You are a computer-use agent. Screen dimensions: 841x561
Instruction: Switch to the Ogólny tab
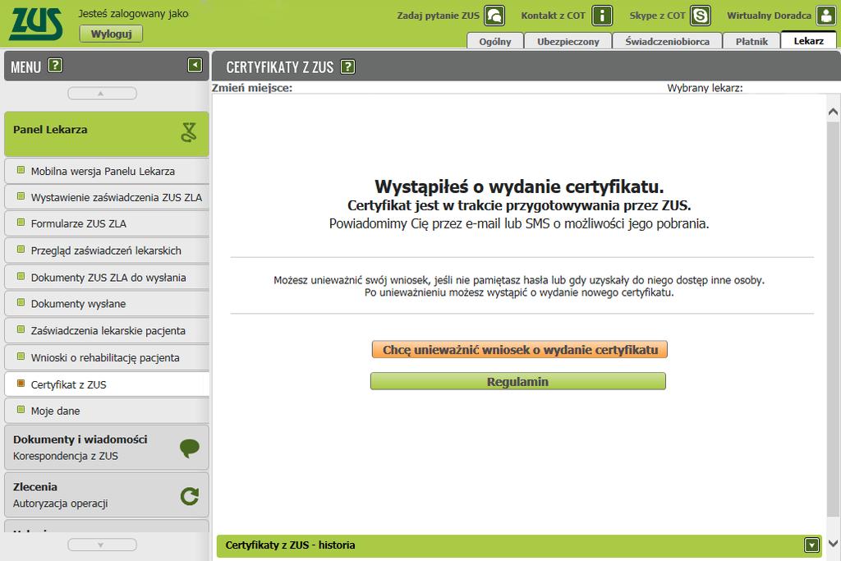point(495,41)
